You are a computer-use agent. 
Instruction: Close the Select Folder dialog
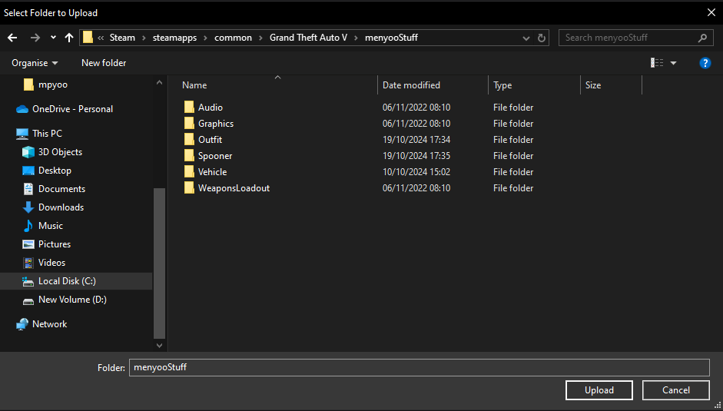click(x=711, y=13)
